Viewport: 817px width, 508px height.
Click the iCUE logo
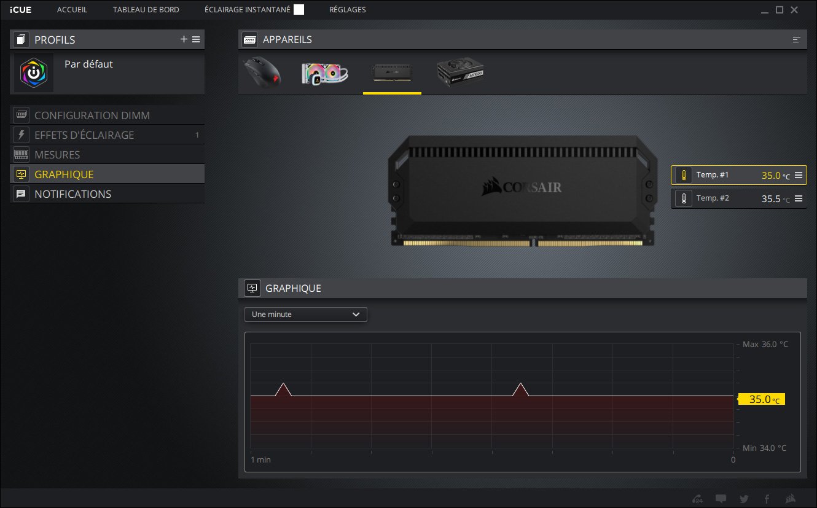21,10
